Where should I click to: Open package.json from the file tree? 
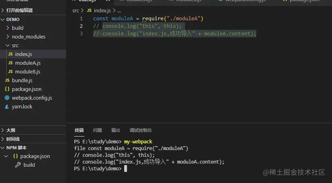click(x=27, y=89)
